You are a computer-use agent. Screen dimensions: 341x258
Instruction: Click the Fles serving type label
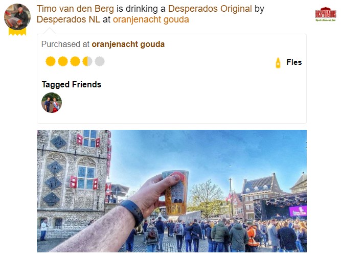tap(294, 62)
